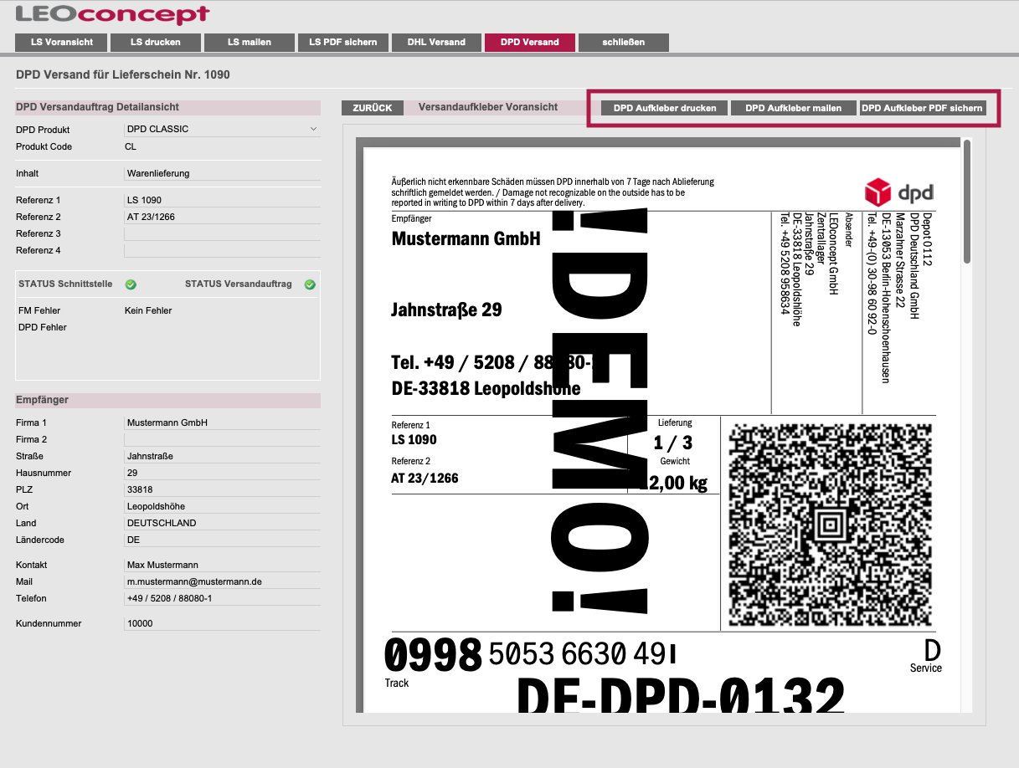Click the Ort field showing Leopoldshöhe

point(222,506)
